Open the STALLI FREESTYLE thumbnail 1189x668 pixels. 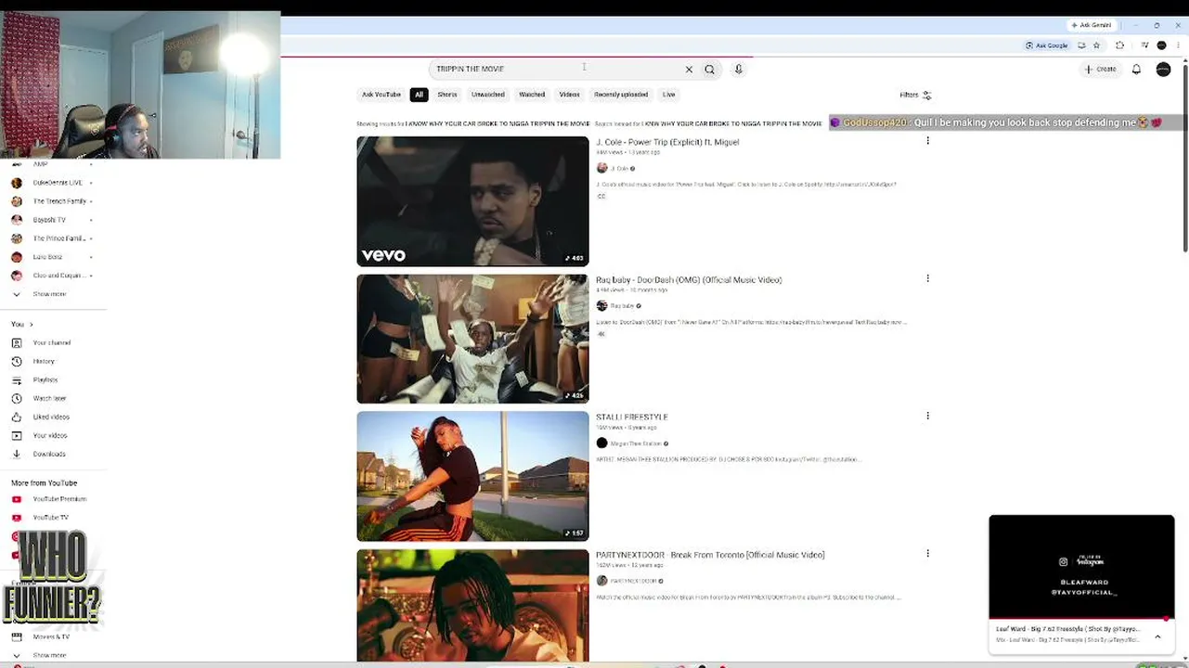pyautogui.click(x=472, y=476)
